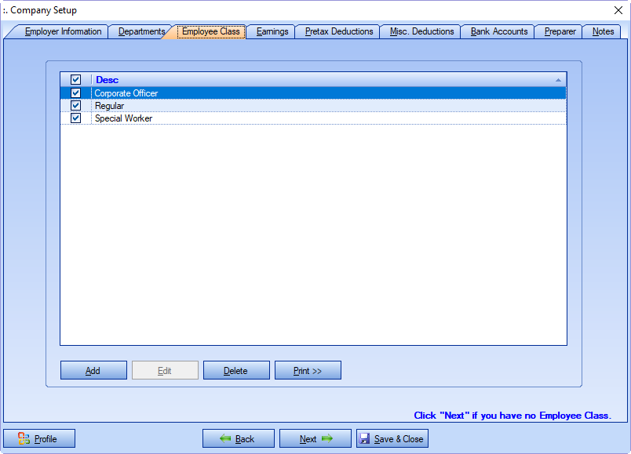Uncheck the Special Worker checkbox

(76, 118)
